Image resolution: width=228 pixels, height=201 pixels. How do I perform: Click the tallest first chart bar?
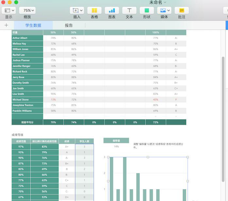tap(111, 179)
